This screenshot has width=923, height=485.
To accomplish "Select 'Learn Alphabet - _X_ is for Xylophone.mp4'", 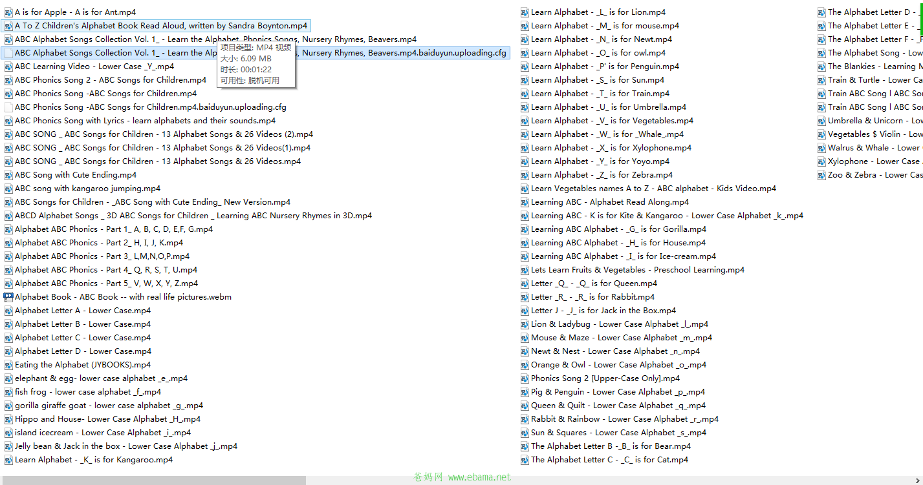I will pyautogui.click(x=611, y=148).
